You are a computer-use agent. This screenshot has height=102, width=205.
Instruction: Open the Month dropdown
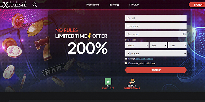pos(137,45)
